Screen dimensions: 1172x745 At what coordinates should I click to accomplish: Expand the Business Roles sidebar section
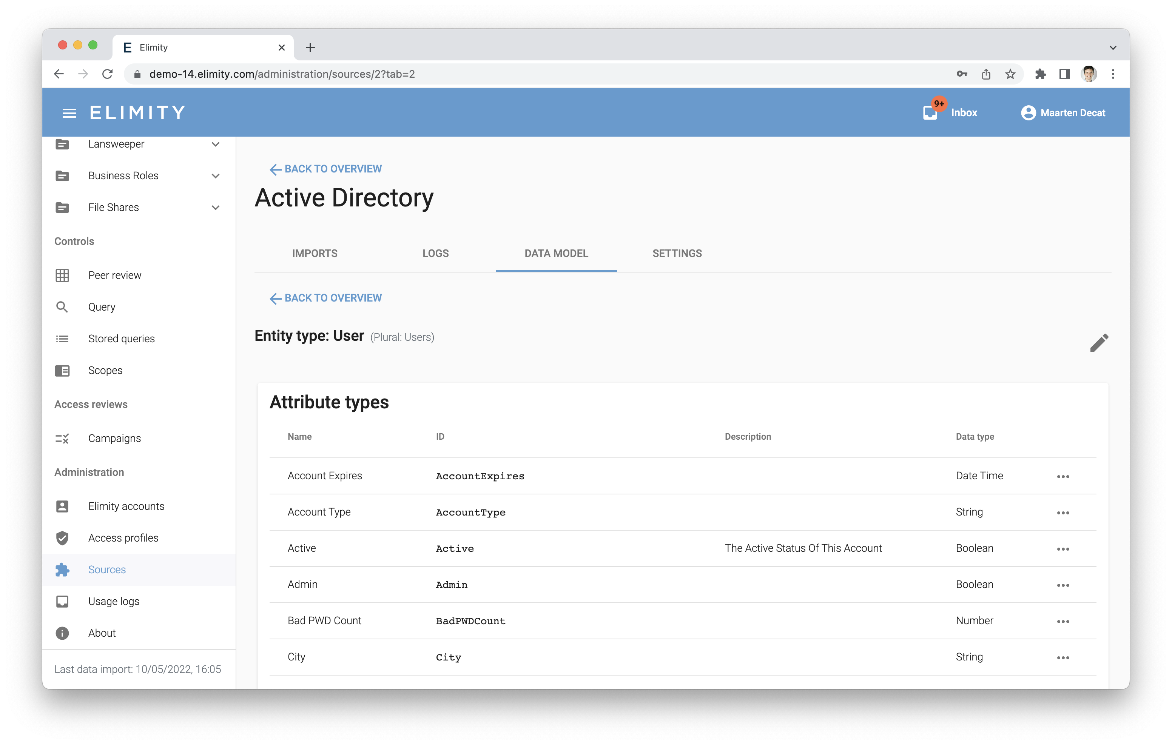click(216, 175)
